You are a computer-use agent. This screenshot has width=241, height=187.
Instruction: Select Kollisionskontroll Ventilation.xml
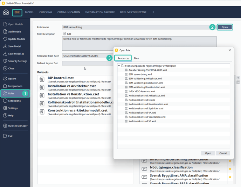click(x=147, y=117)
